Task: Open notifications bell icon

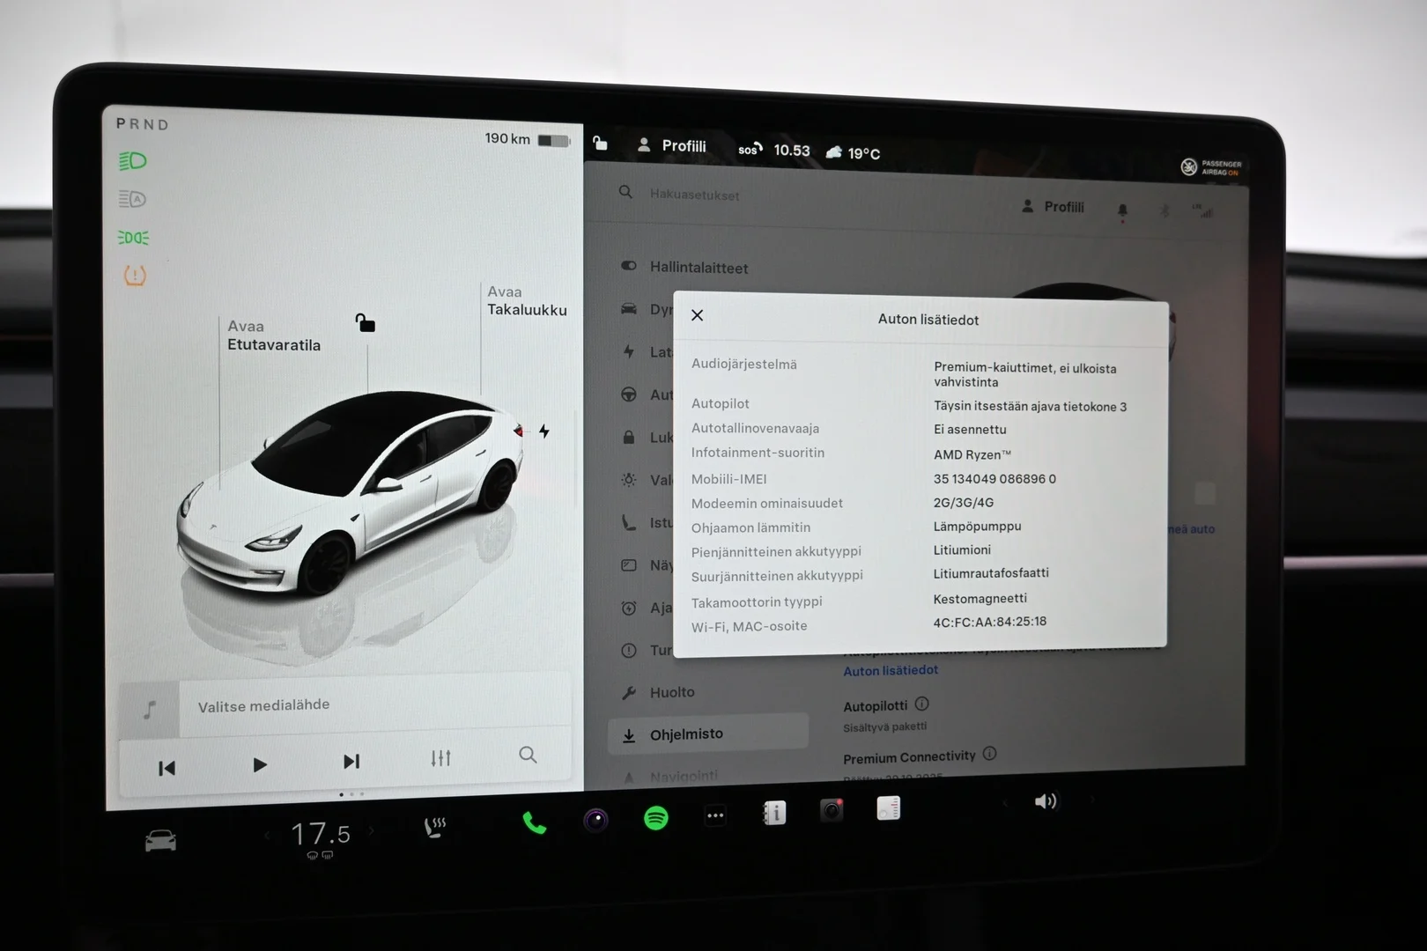Action: [x=1122, y=210]
